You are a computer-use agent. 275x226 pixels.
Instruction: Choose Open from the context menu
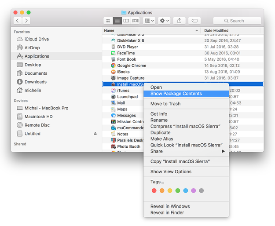(186, 87)
